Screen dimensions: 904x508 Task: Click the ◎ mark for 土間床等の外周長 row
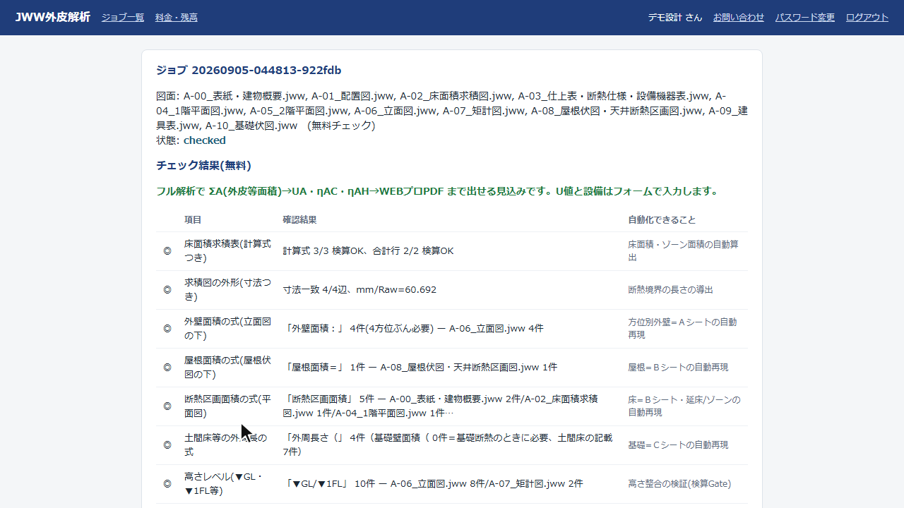tap(167, 445)
